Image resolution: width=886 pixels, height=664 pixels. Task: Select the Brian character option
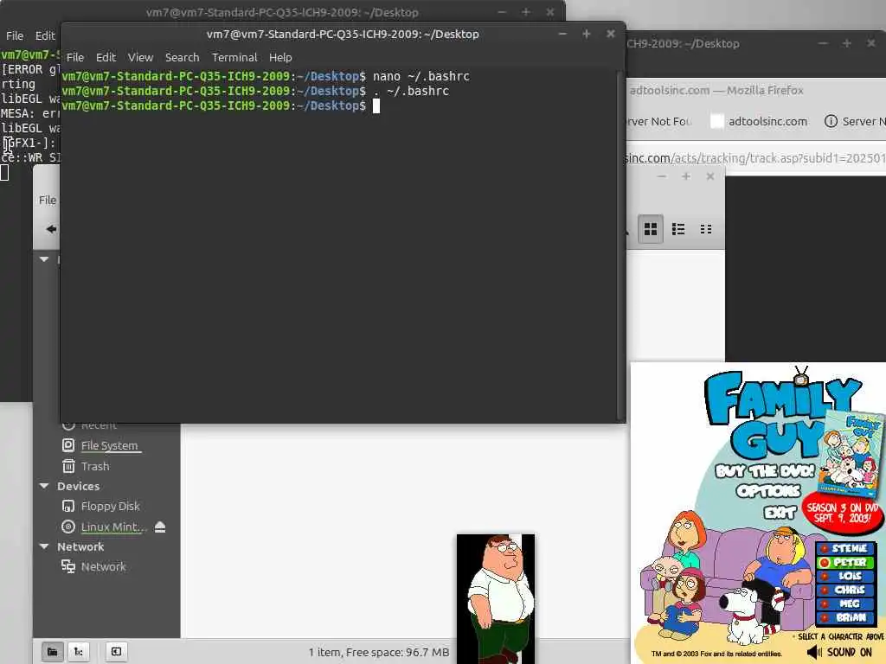[845, 617]
